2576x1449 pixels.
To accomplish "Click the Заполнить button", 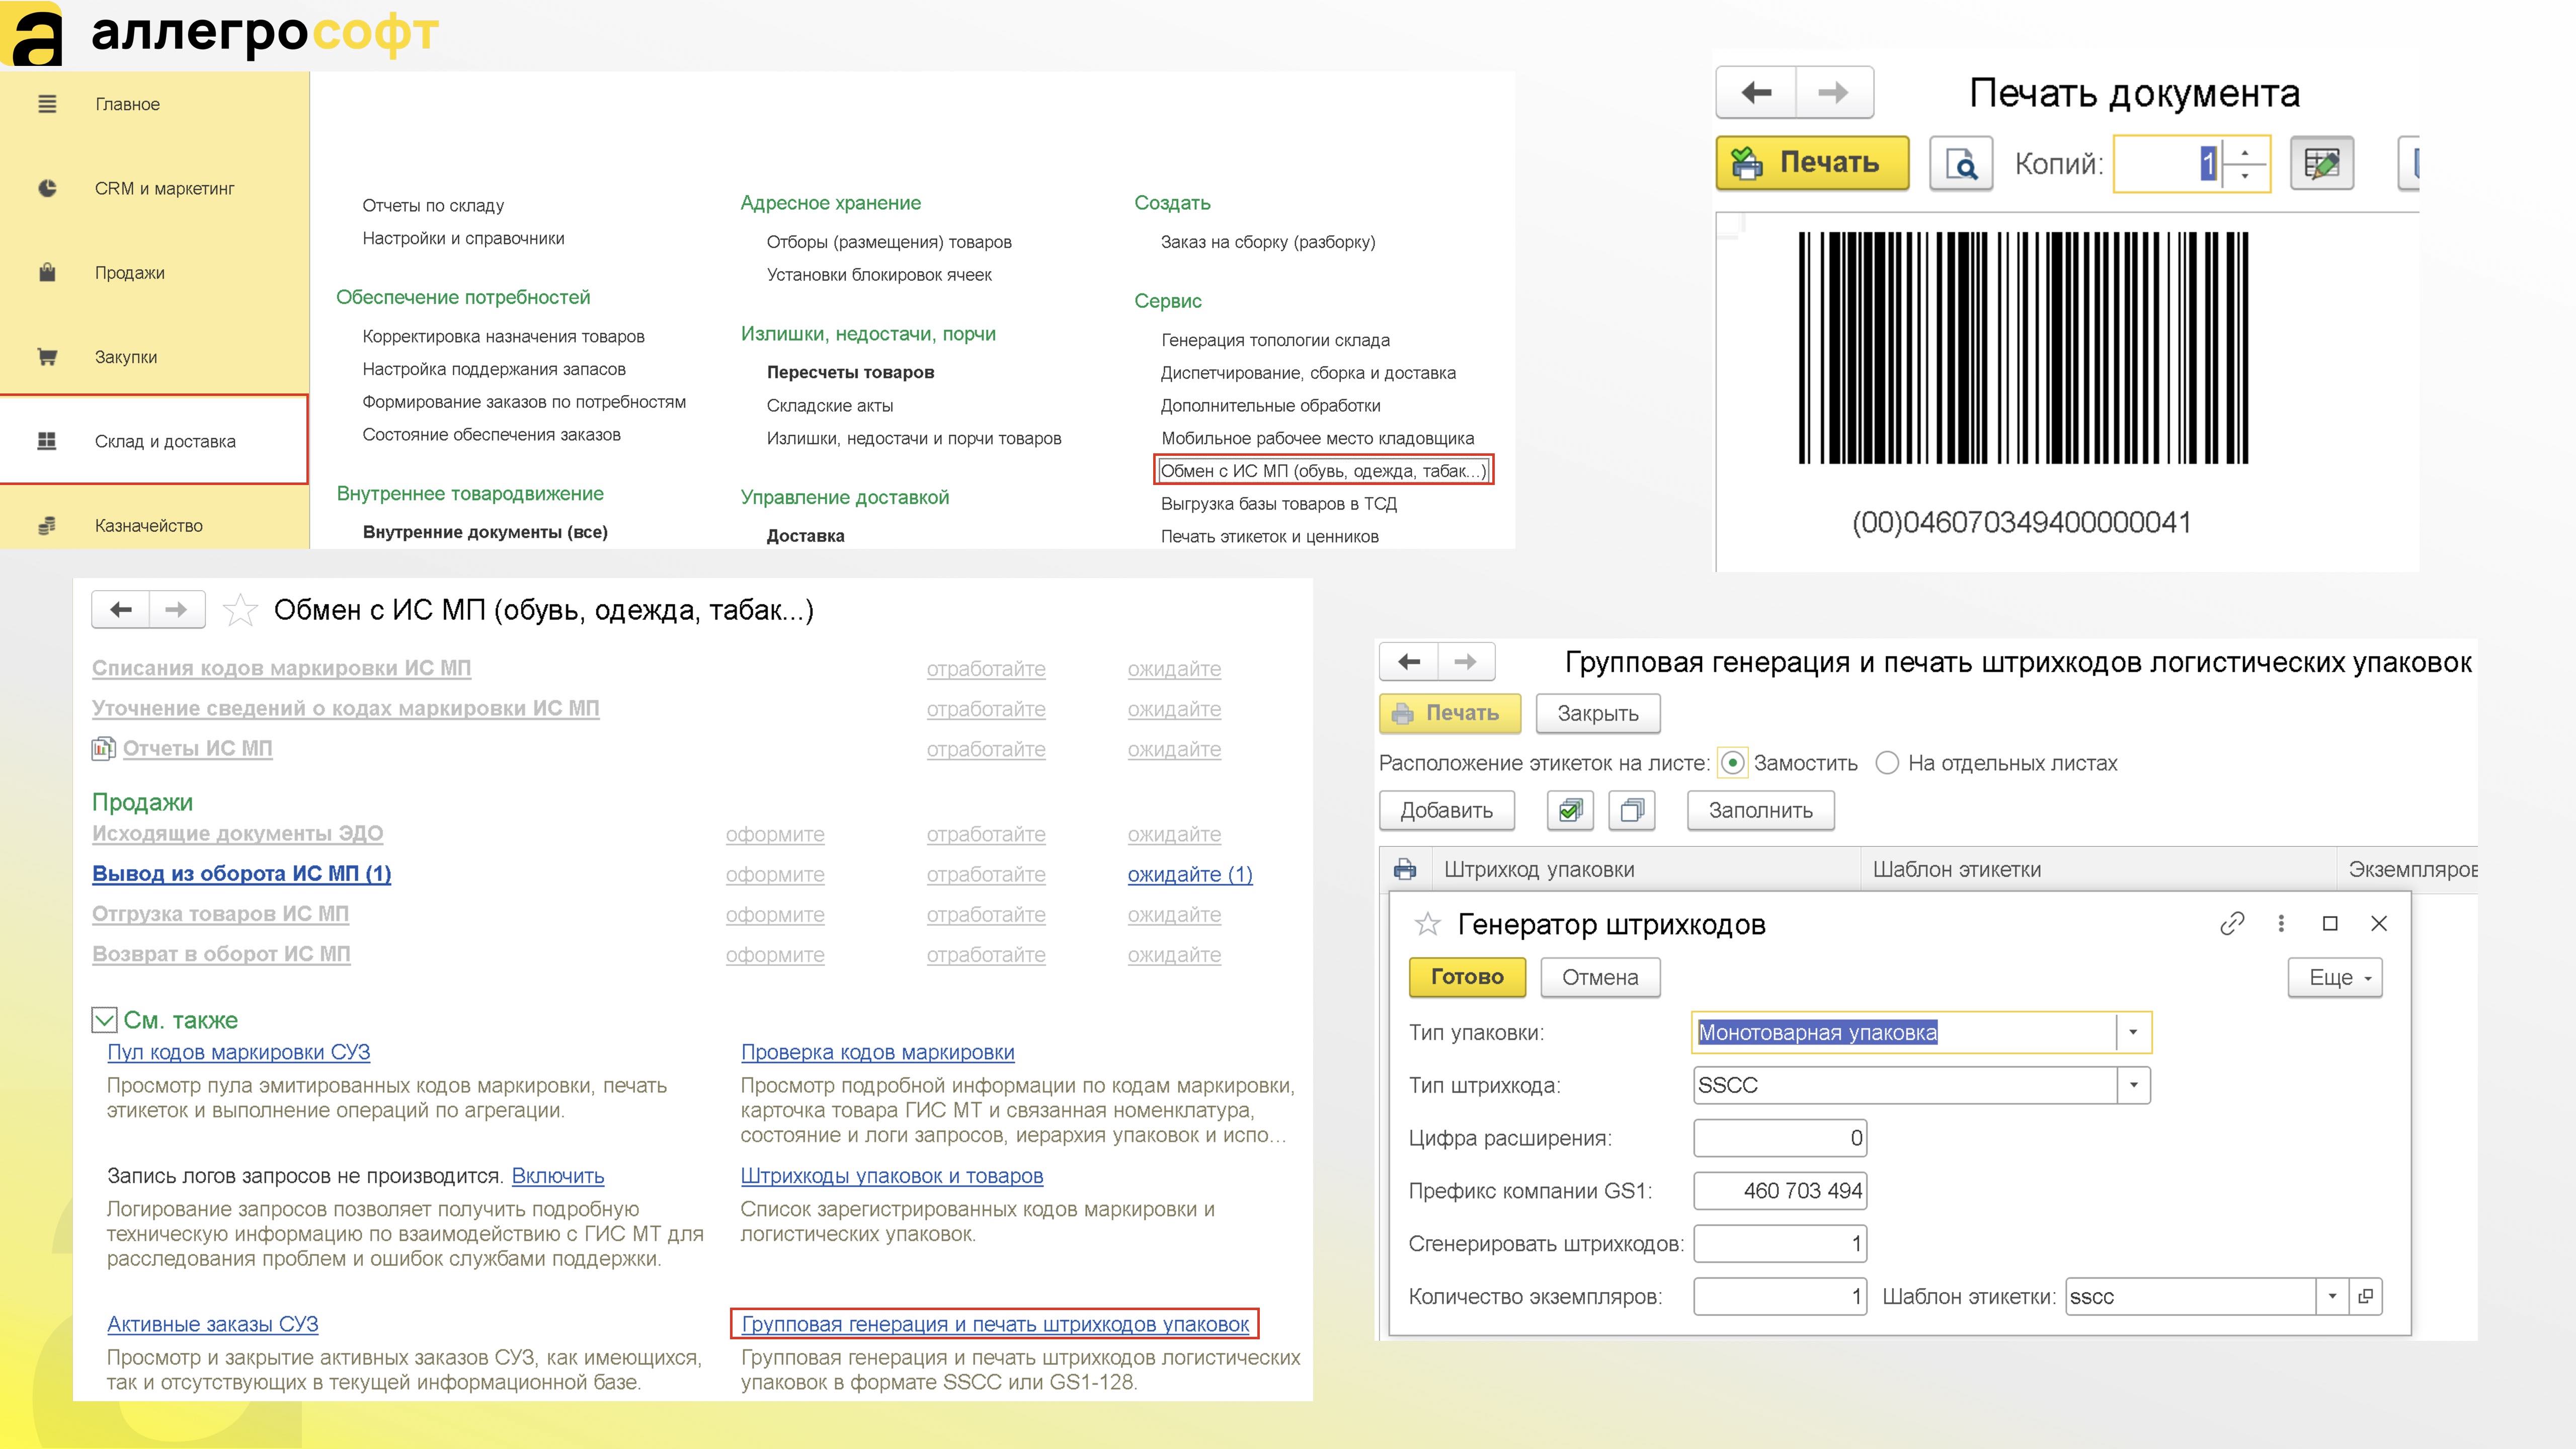I will (1760, 810).
